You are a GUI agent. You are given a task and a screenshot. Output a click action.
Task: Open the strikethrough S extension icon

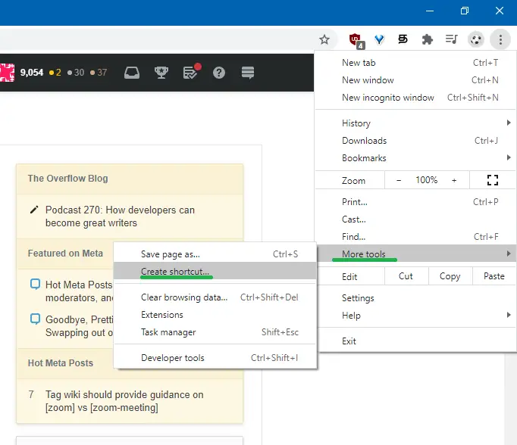coord(403,39)
